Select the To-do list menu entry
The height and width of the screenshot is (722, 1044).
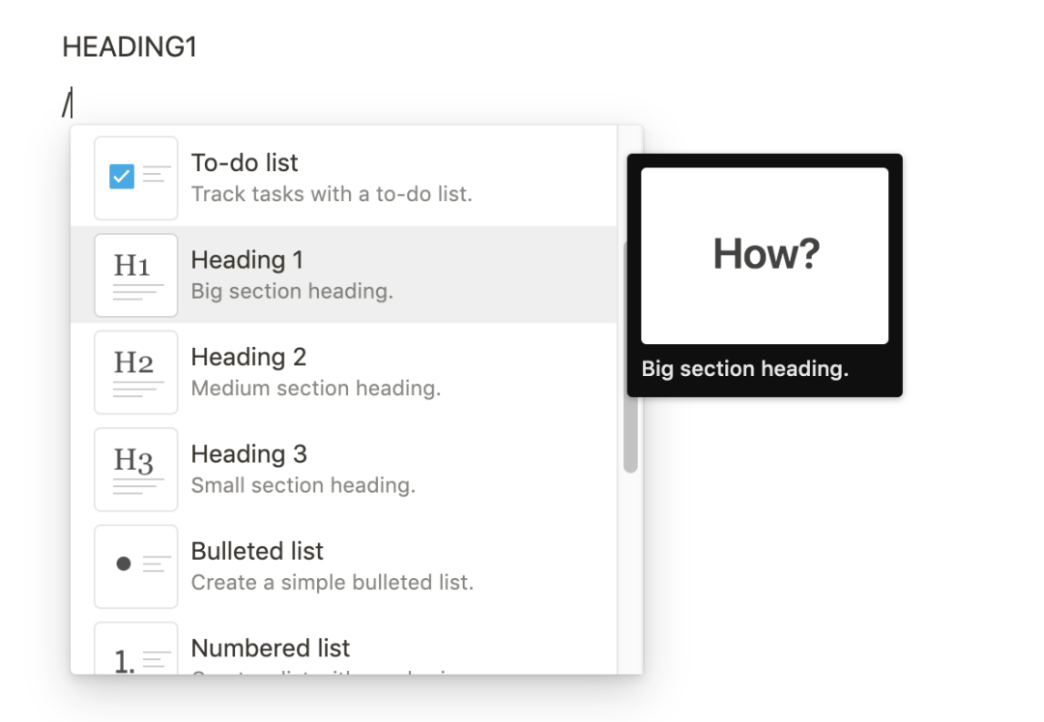click(343, 178)
